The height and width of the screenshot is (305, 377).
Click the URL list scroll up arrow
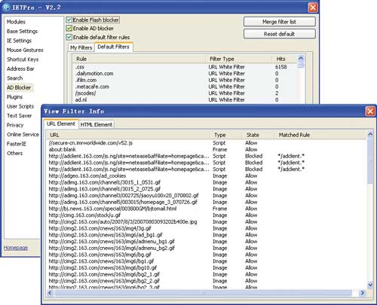(x=370, y=135)
